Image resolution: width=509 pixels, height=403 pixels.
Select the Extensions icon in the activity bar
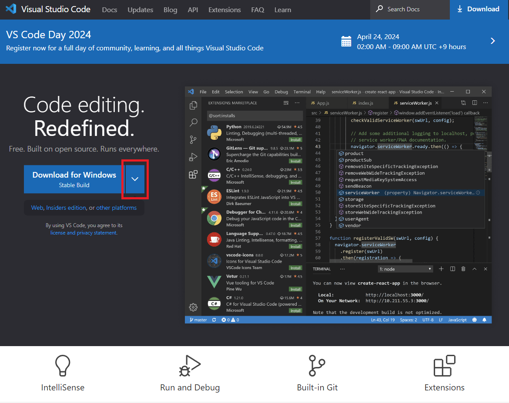(193, 175)
